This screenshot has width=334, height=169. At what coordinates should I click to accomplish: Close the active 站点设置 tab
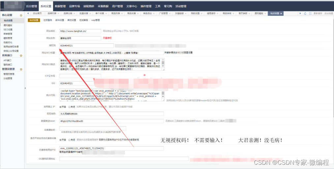[281, 13]
